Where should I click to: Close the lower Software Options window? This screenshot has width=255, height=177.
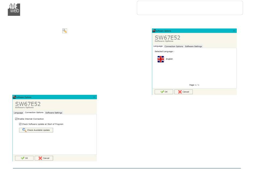point(94,97)
